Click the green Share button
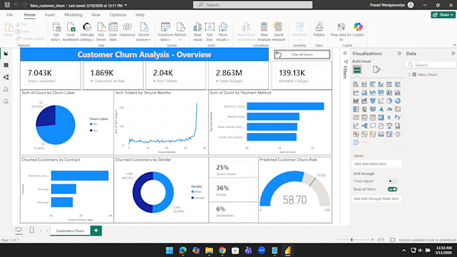 click(443, 15)
